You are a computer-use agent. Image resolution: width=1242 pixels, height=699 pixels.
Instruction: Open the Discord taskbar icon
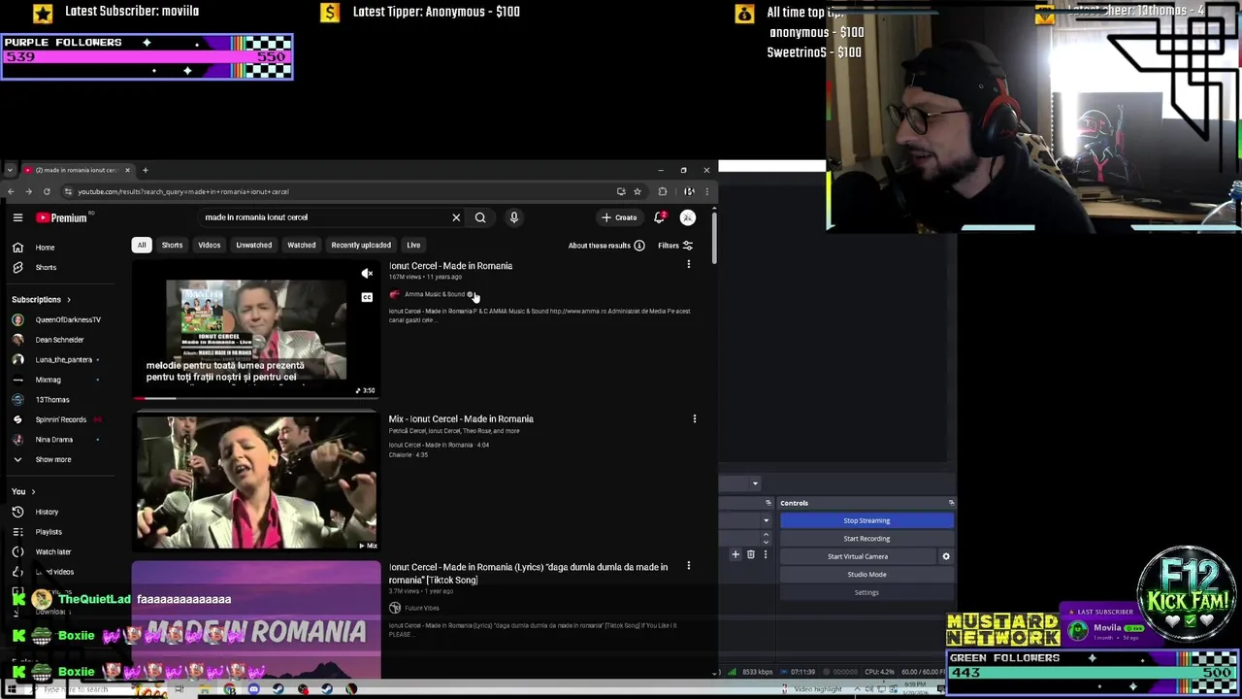(253, 689)
